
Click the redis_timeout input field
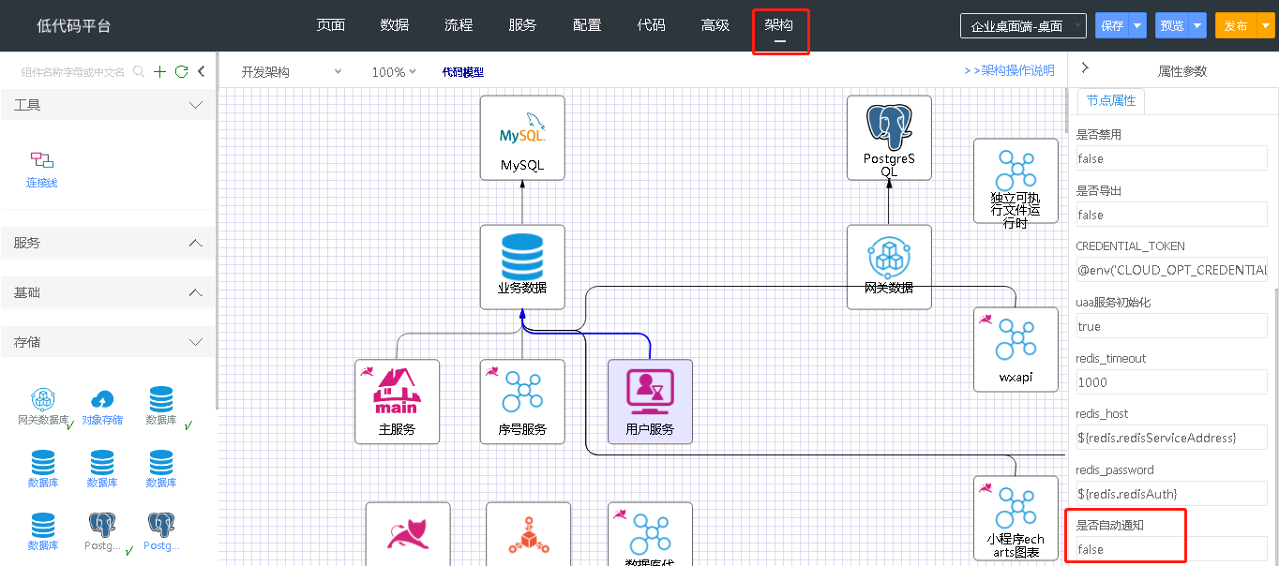(x=1171, y=382)
